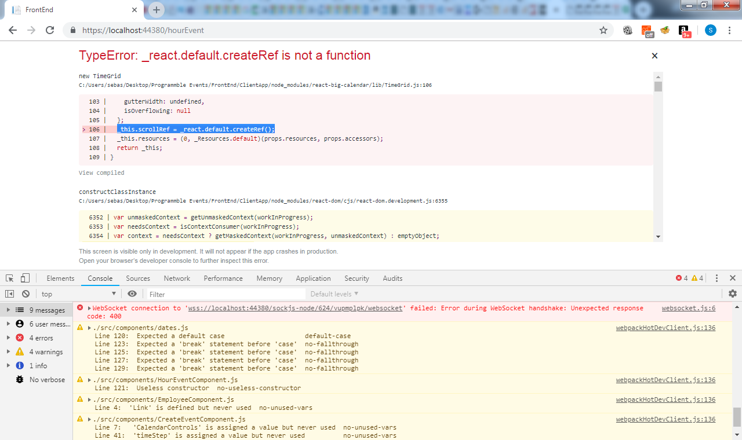Switch to the Network tab
742x440 pixels.
coord(176,278)
